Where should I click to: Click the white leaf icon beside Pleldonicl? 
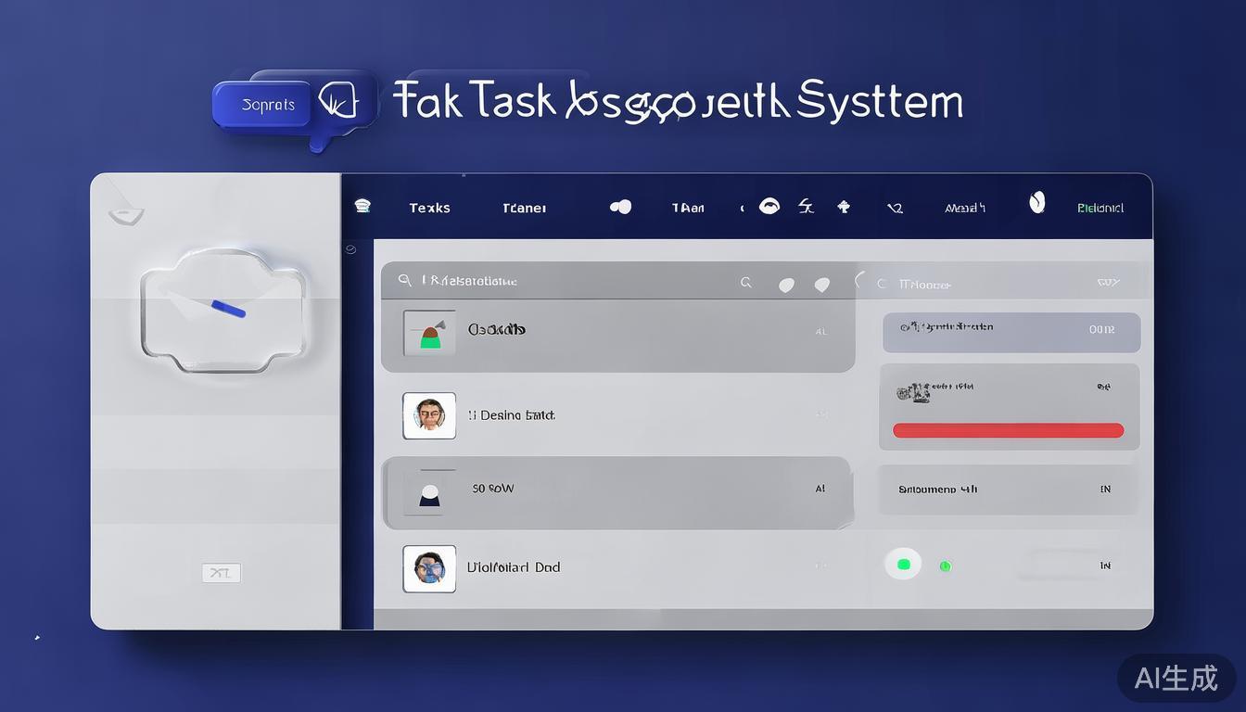(x=1037, y=202)
